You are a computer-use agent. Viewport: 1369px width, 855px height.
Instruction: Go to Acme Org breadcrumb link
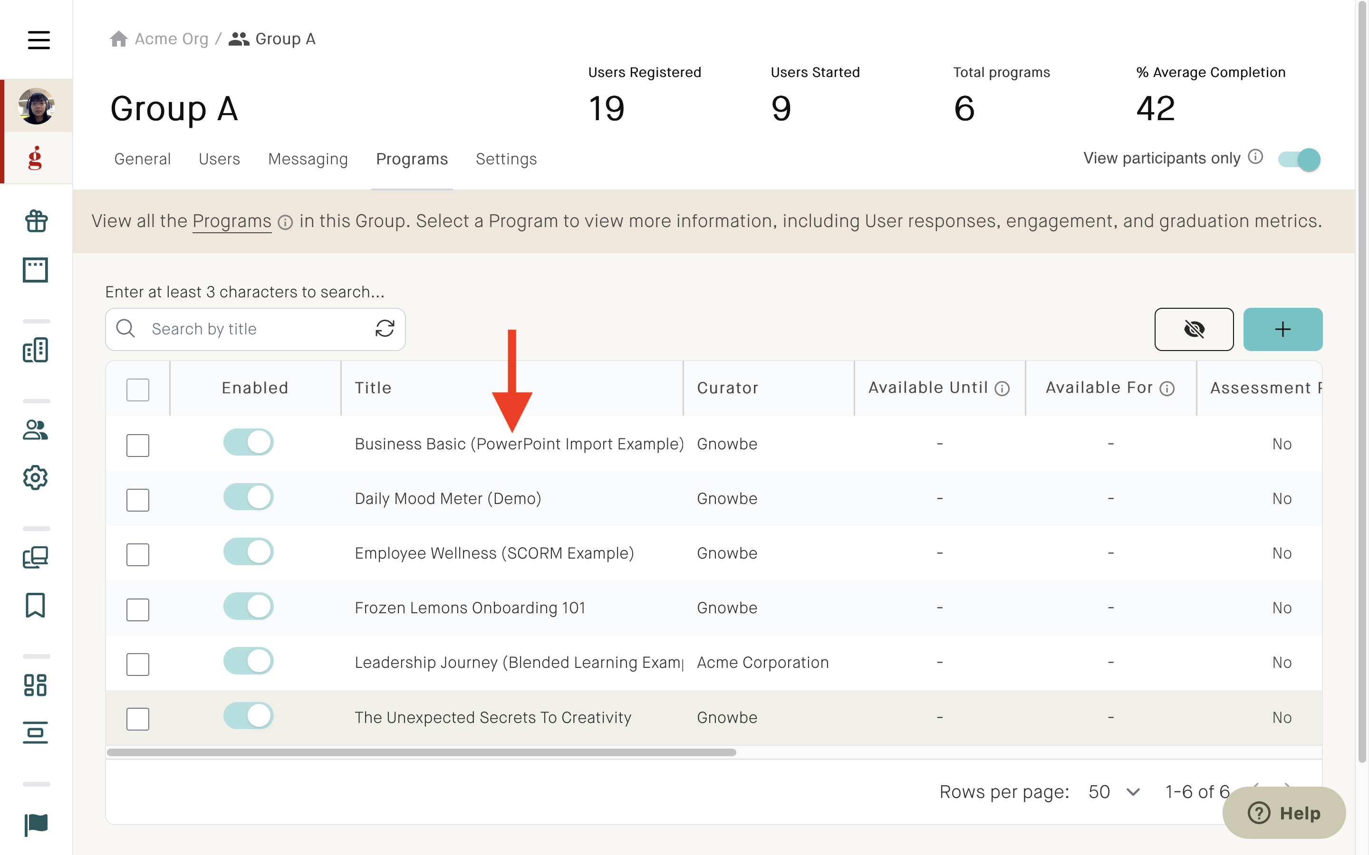click(x=172, y=38)
